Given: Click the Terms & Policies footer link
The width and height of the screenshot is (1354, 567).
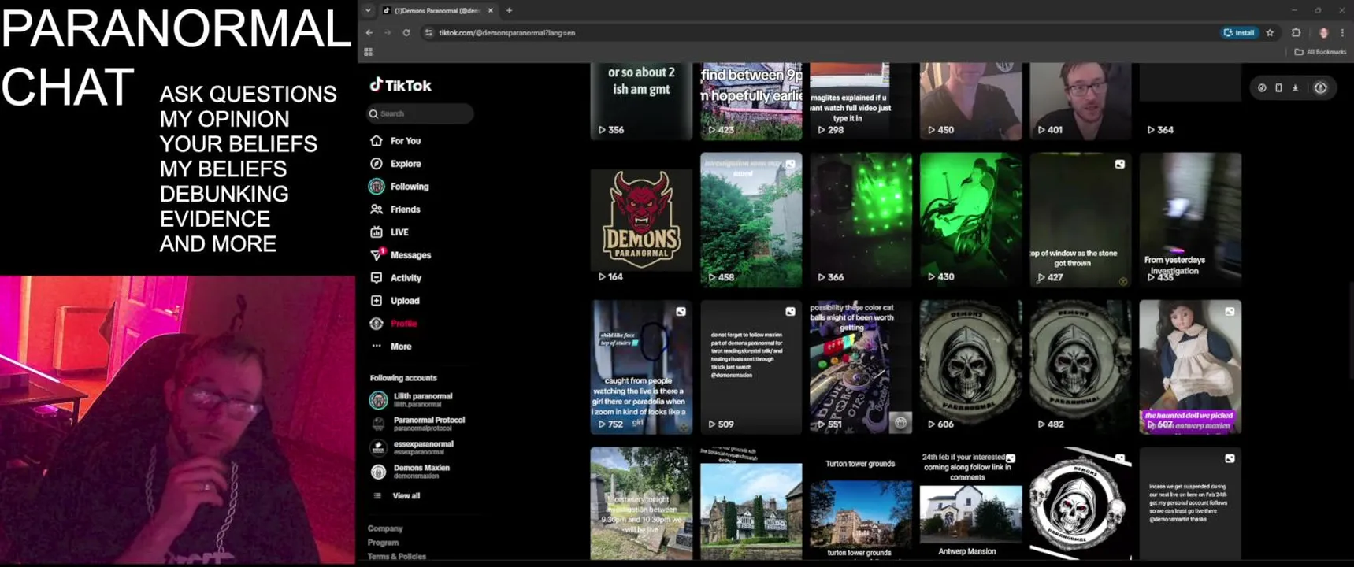Looking at the screenshot, I should (x=397, y=556).
